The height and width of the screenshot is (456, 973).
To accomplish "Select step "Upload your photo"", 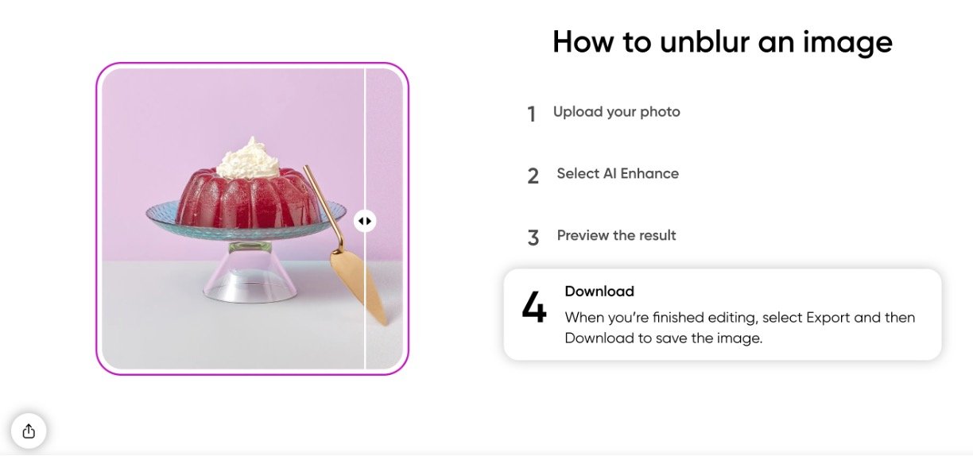I will pos(617,112).
